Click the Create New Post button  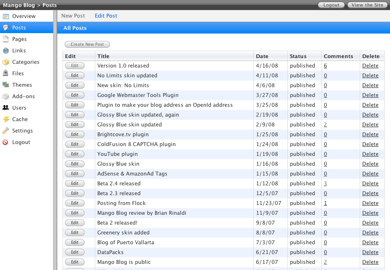[87, 44]
